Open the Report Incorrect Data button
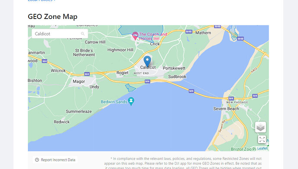This screenshot has height=169, width=298. (x=55, y=160)
